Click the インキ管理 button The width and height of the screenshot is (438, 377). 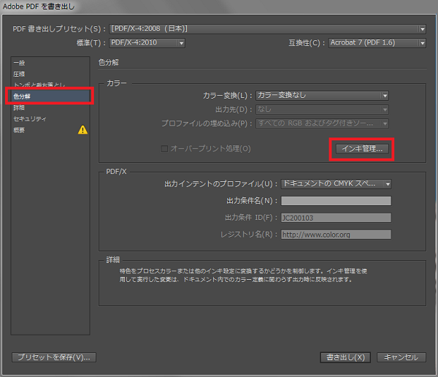(362, 149)
